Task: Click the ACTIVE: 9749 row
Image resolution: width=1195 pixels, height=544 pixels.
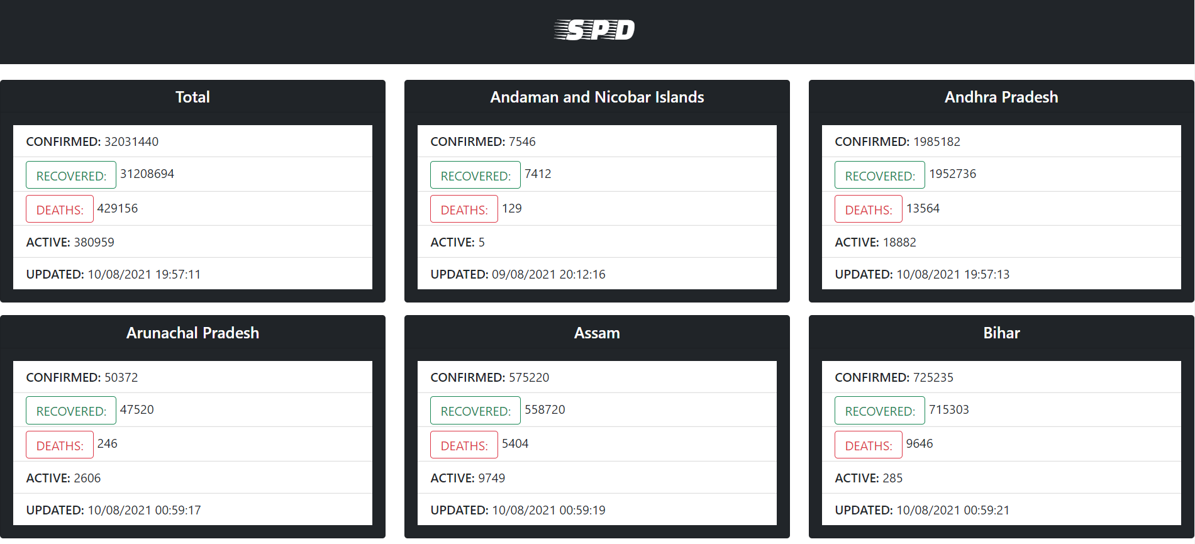Action: [597, 478]
